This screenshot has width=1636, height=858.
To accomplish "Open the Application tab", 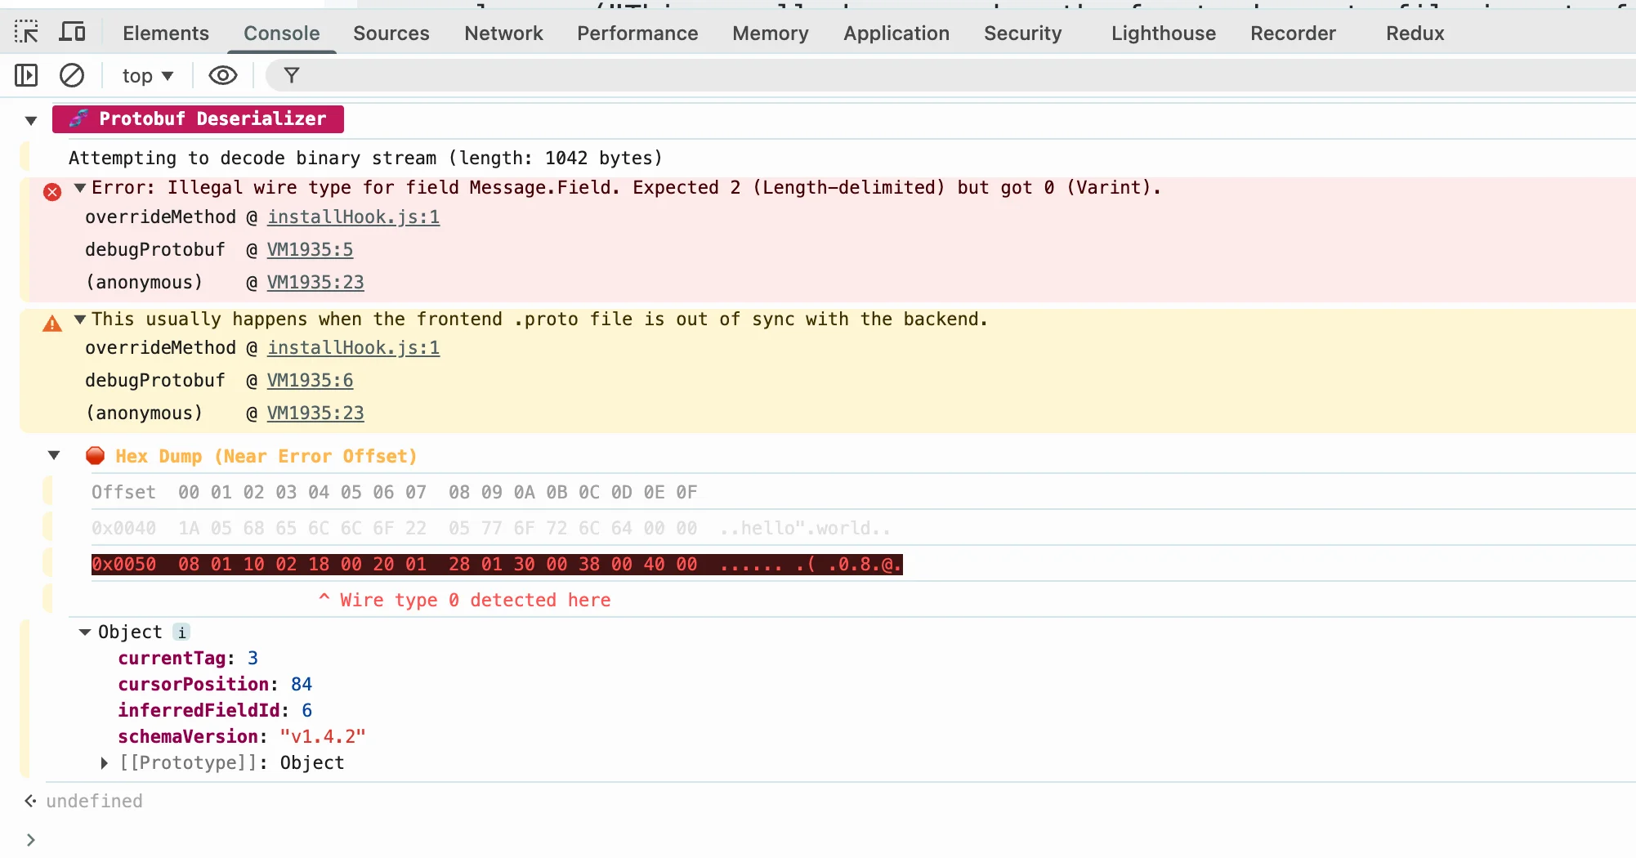I will [x=896, y=34].
